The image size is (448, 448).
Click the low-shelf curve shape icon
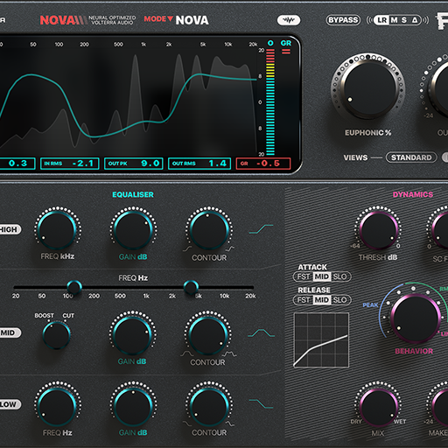[x=261, y=404]
